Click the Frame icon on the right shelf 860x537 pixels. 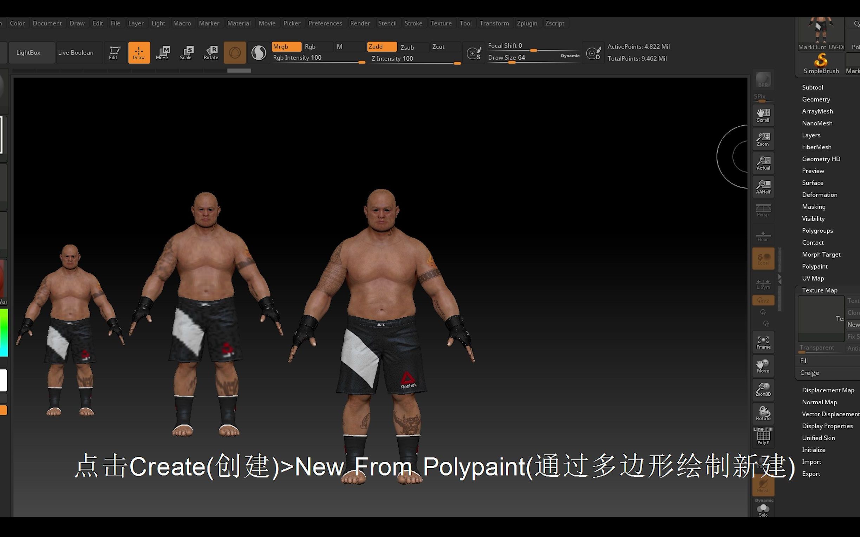(763, 342)
